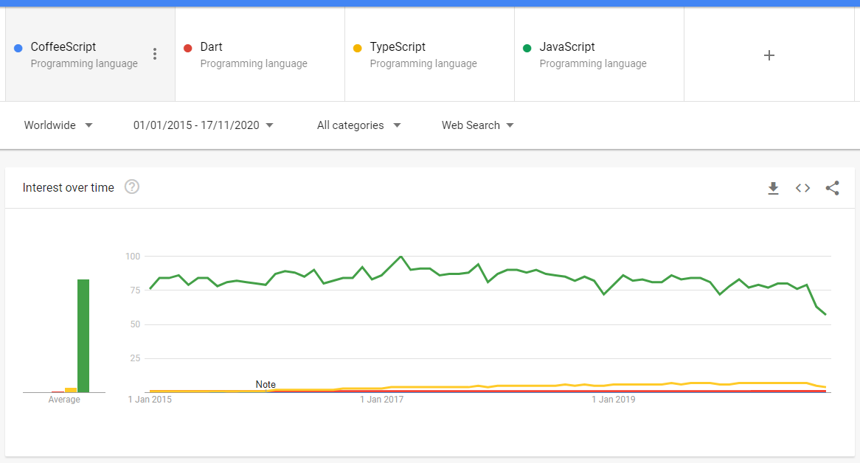Toggle the Dart series via its red dot
The width and height of the screenshot is (860, 463).
click(x=187, y=47)
